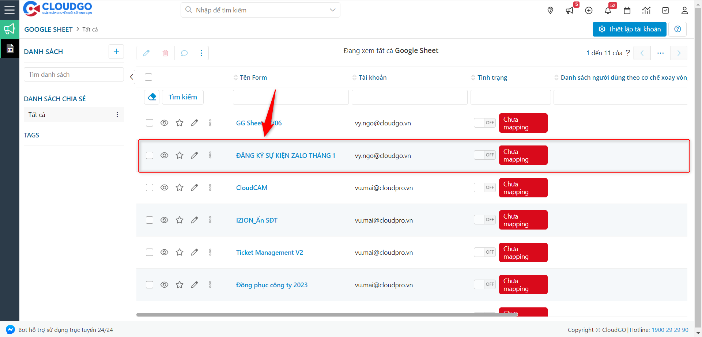Tick the select-all checkbox in table header
This screenshot has width=702, height=337.
(148, 77)
